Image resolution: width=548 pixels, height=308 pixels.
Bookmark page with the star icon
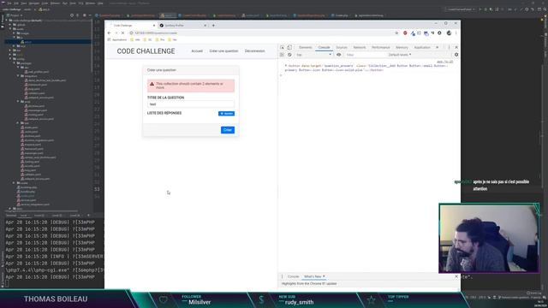396,33
